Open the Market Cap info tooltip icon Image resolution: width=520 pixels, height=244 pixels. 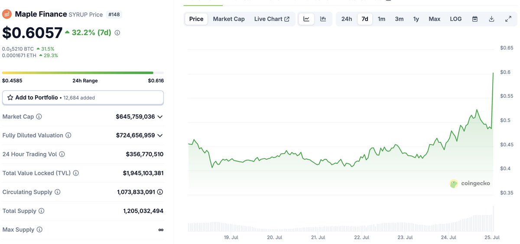tap(39, 117)
